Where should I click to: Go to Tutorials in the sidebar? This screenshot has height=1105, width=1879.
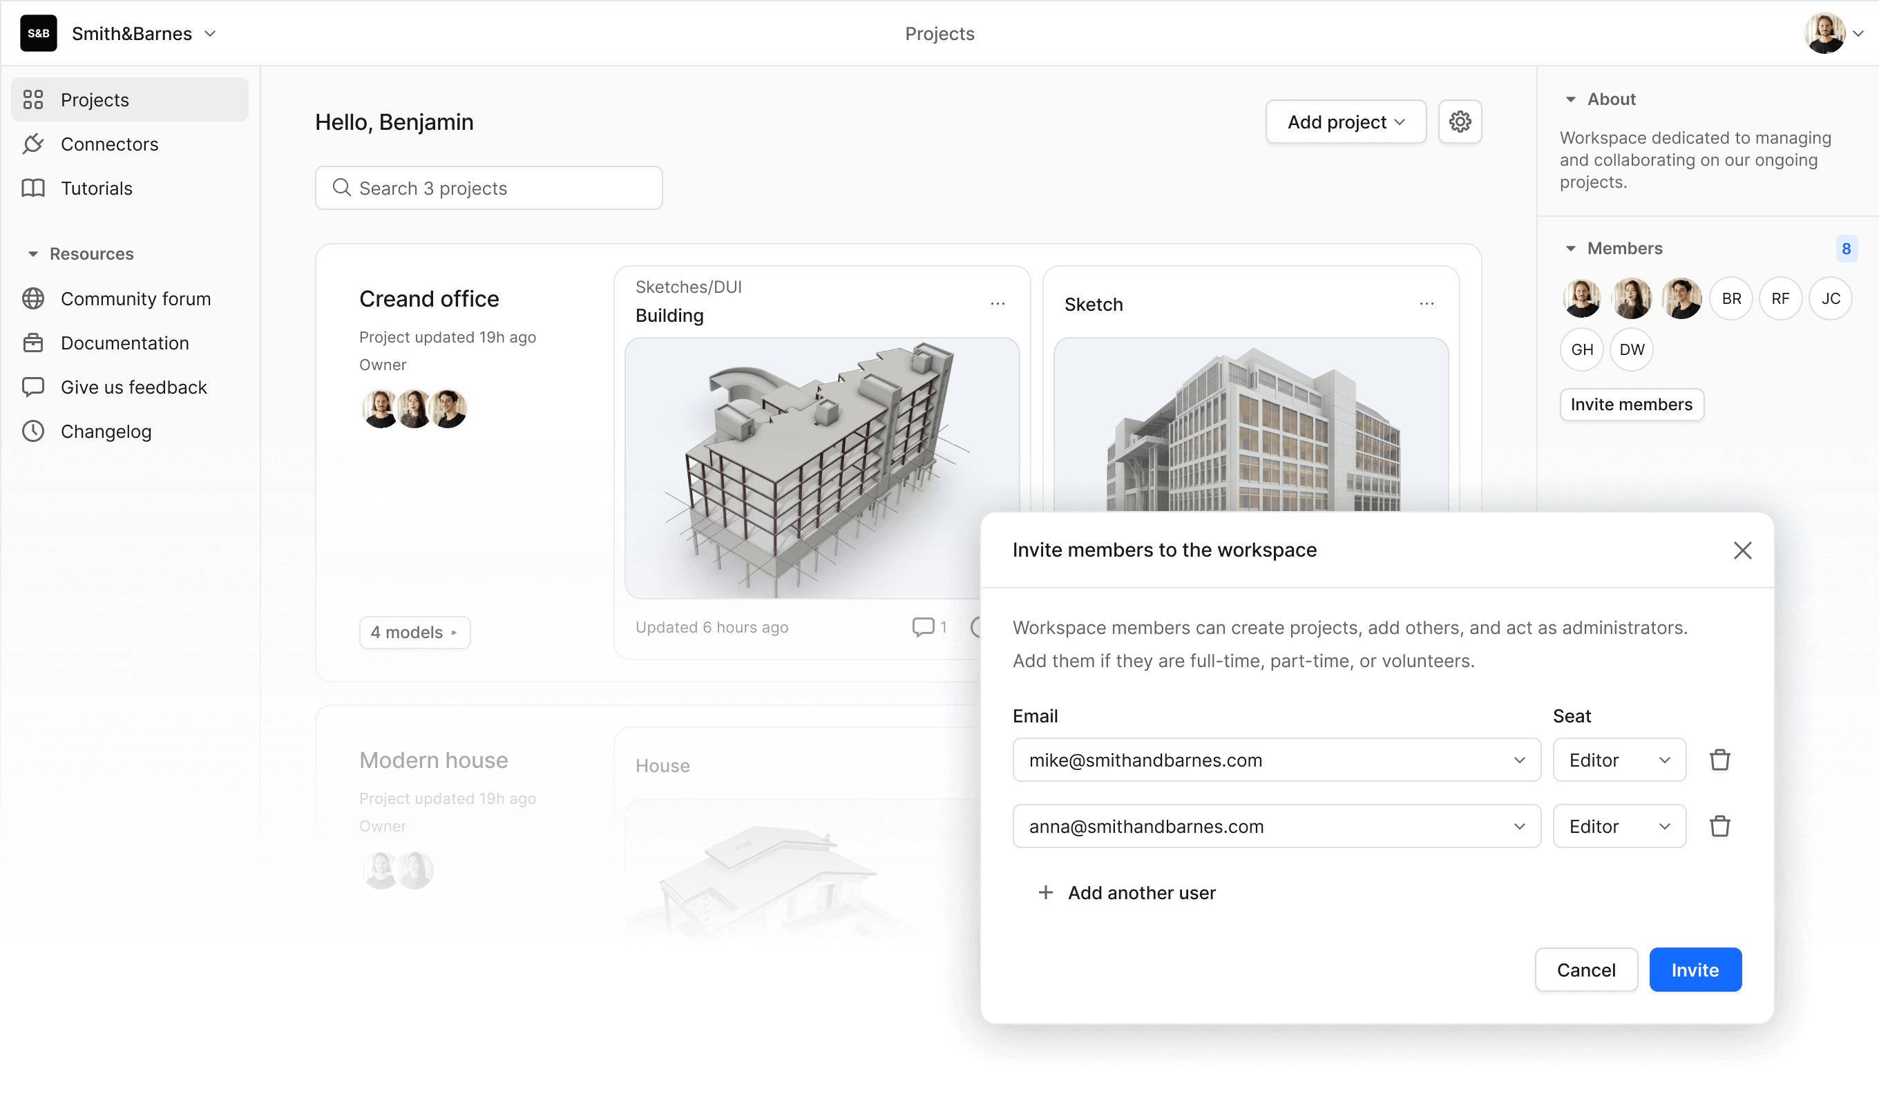96,188
